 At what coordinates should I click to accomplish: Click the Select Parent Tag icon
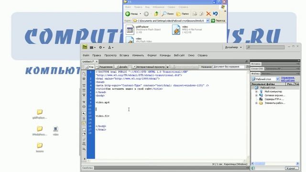[x=84, y=102]
